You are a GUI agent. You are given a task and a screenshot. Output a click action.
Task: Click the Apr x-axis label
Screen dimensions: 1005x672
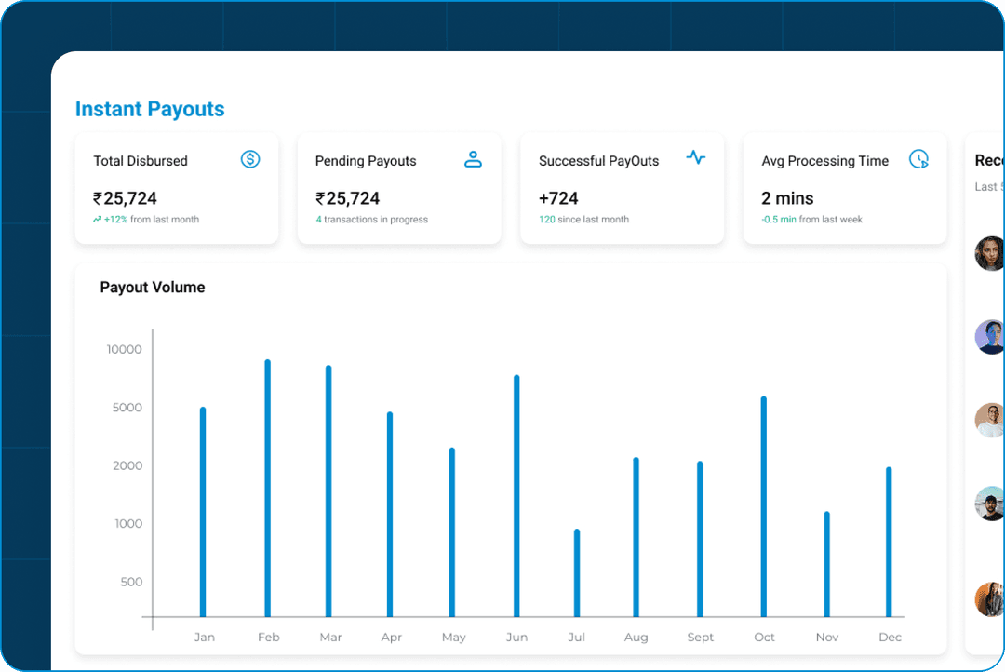point(392,638)
